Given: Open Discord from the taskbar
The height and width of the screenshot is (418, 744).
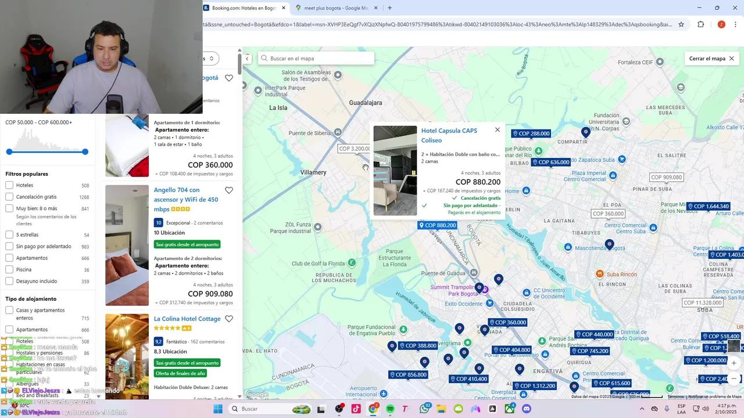Looking at the screenshot, I should pyautogui.click(x=527, y=409).
